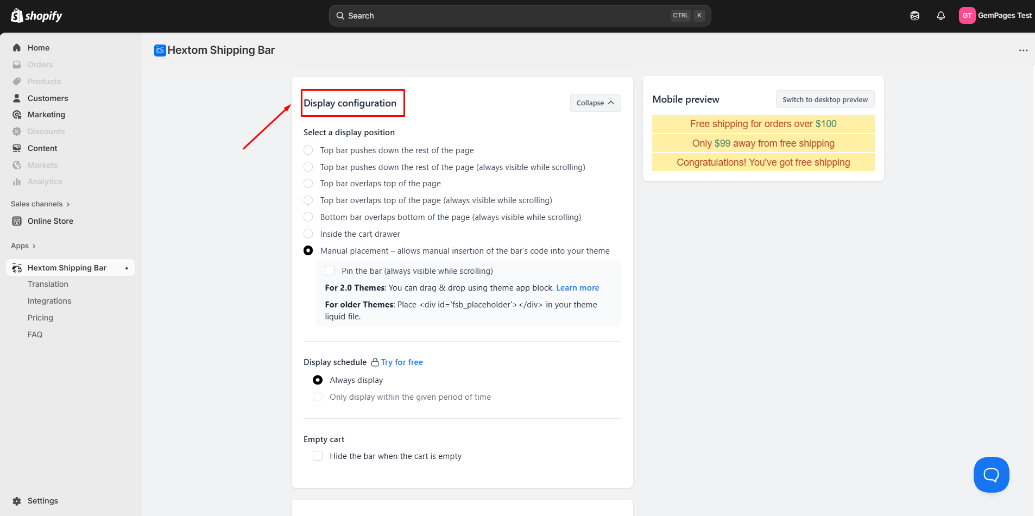This screenshot has height=516, width=1035.
Task: Click the GT account avatar
Action: click(967, 16)
